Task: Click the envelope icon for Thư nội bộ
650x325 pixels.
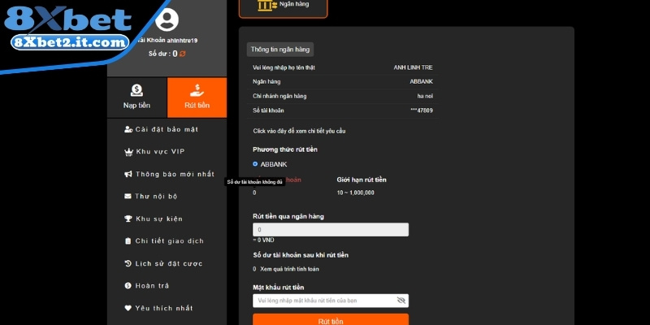Action: (x=128, y=196)
